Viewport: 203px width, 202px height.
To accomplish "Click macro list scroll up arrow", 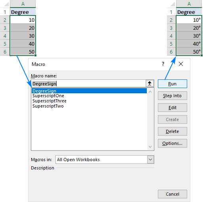I will pos(150,92).
